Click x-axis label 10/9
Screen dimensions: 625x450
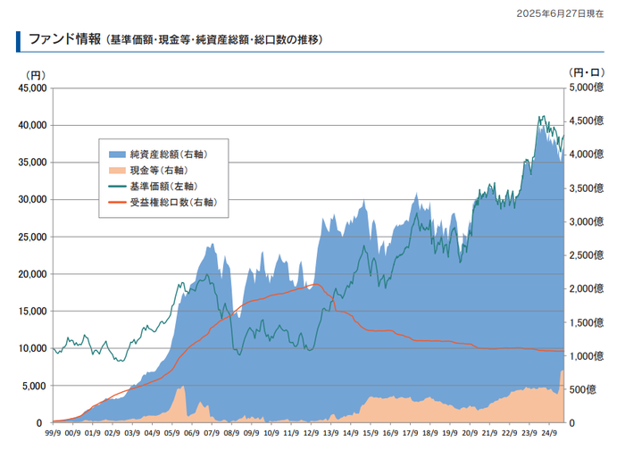tap(271, 433)
